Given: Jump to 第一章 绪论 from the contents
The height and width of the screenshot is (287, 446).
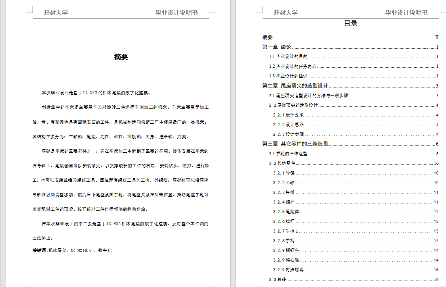Looking at the screenshot, I should (x=350, y=47).
